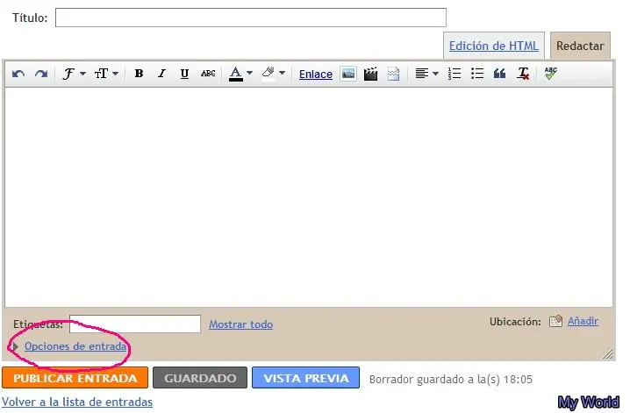Click the Enlace link button

point(316,75)
